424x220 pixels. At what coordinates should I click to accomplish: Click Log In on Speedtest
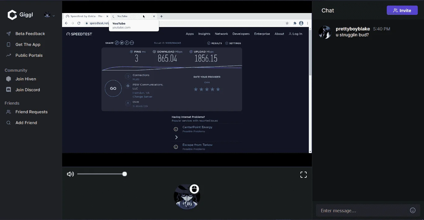295,34
